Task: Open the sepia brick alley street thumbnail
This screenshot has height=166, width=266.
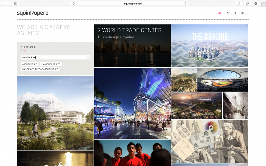Action: (x=235, y=106)
